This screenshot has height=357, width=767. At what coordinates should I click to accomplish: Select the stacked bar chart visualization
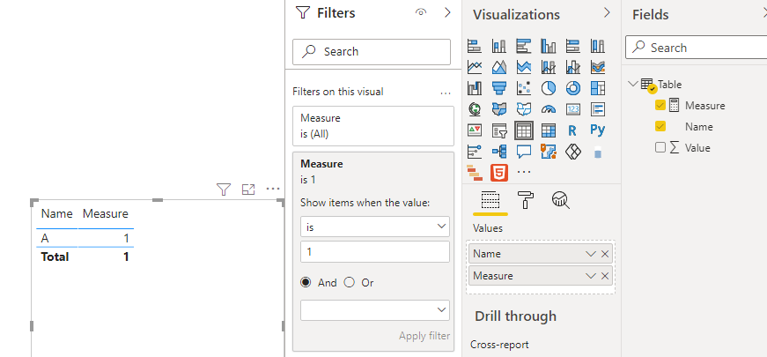pos(475,46)
